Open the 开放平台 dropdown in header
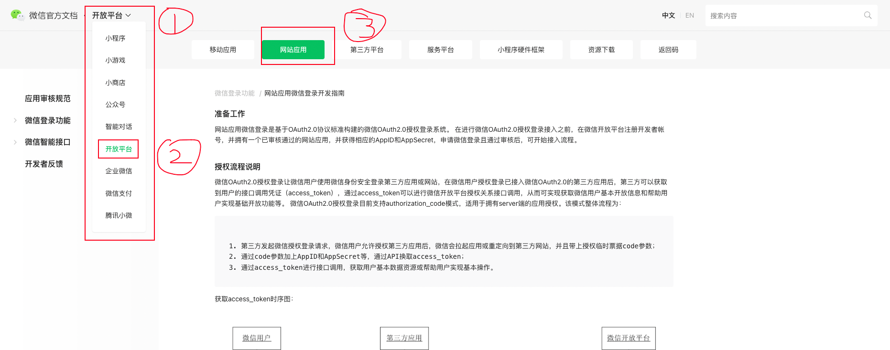Screen dimensions: 890x350 pyautogui.click(x=111, y=15)
